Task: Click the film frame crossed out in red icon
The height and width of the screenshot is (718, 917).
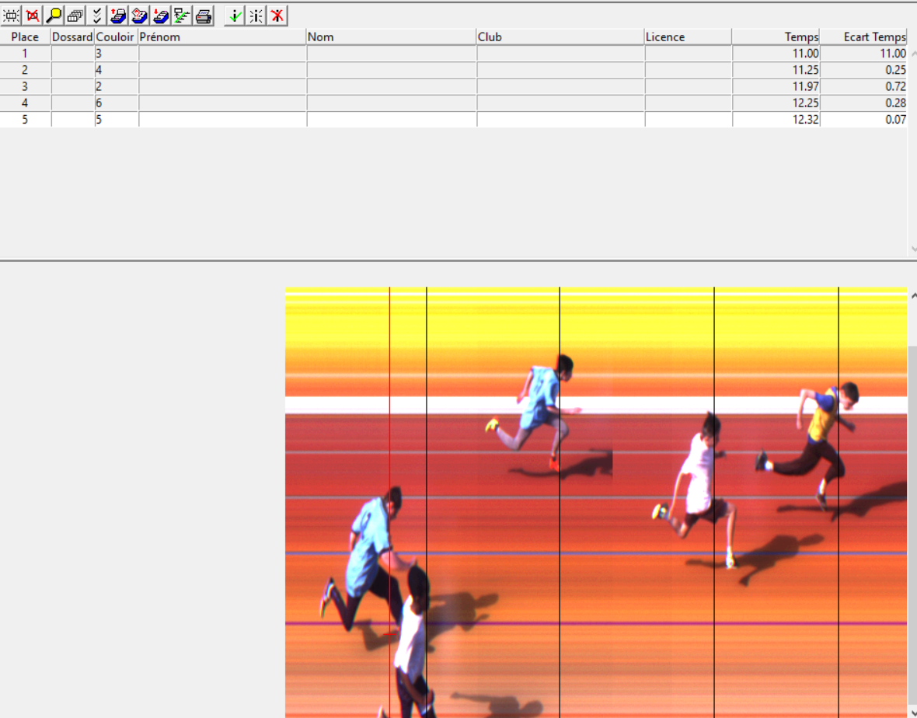Action: pyautogui.click(x=33, y=16)
